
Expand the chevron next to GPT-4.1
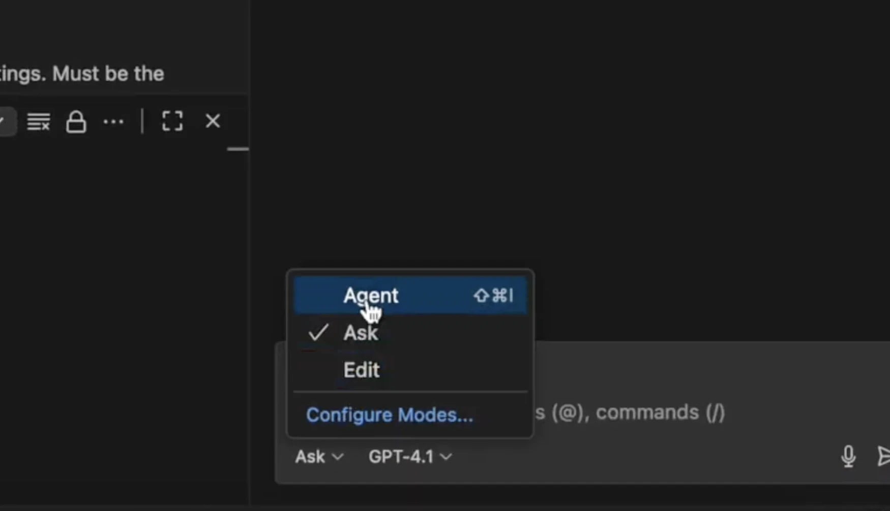pos(446,457)
